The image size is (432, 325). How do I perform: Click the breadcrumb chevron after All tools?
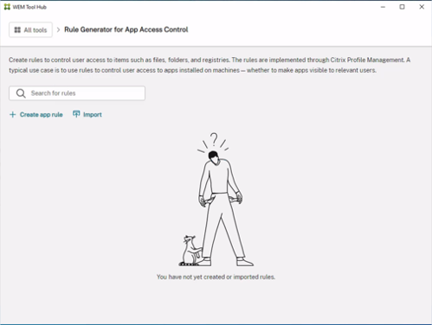click(x=58, y=29)
